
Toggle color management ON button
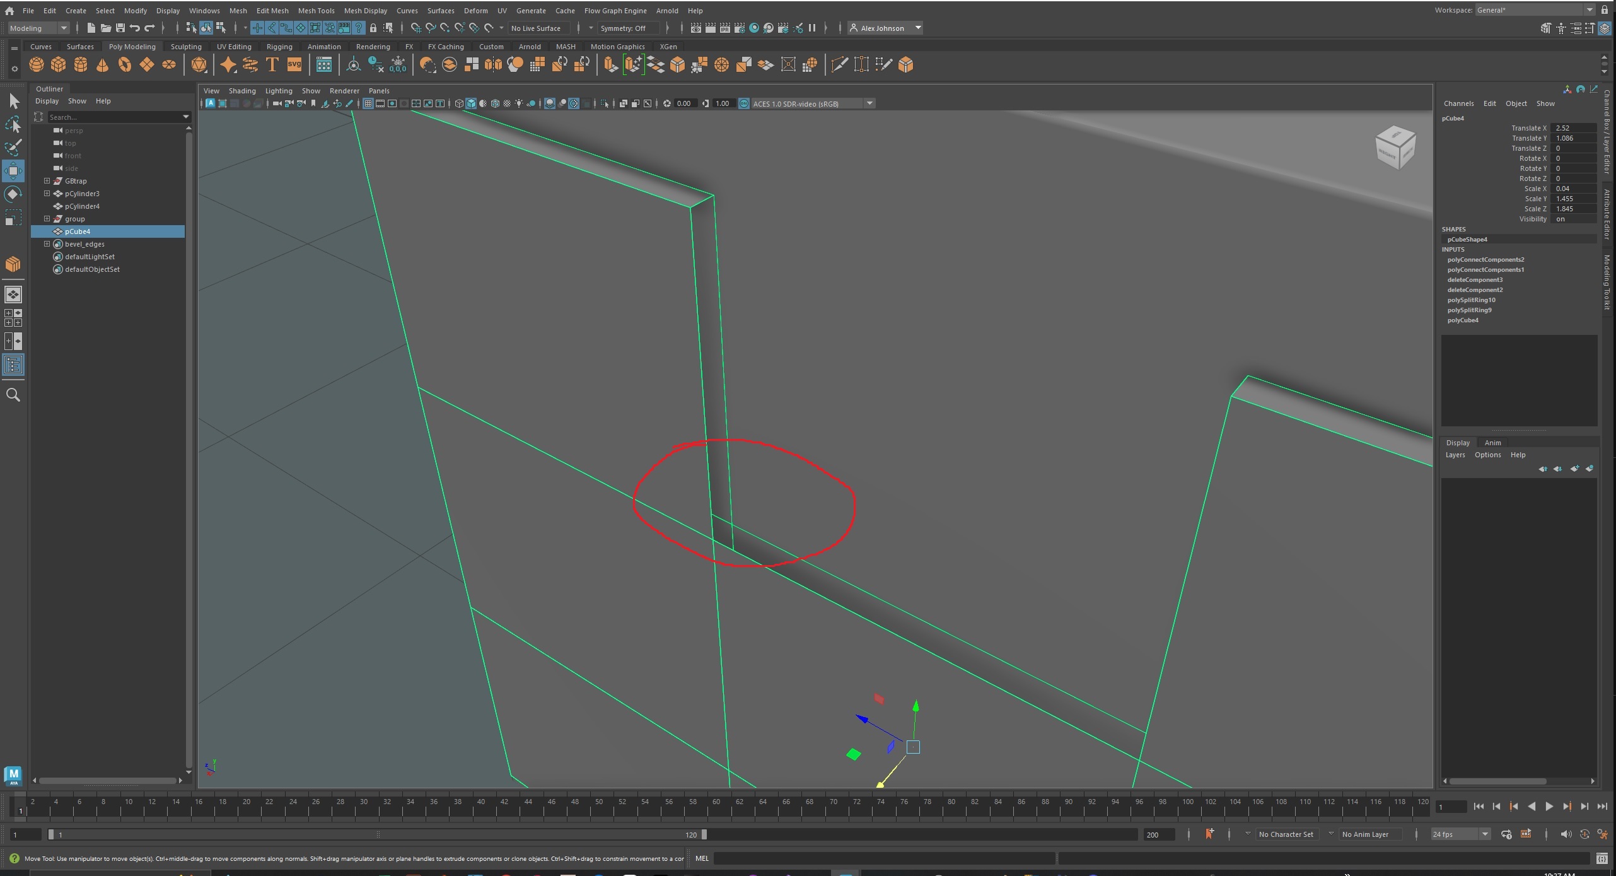[x=744, y=103]
